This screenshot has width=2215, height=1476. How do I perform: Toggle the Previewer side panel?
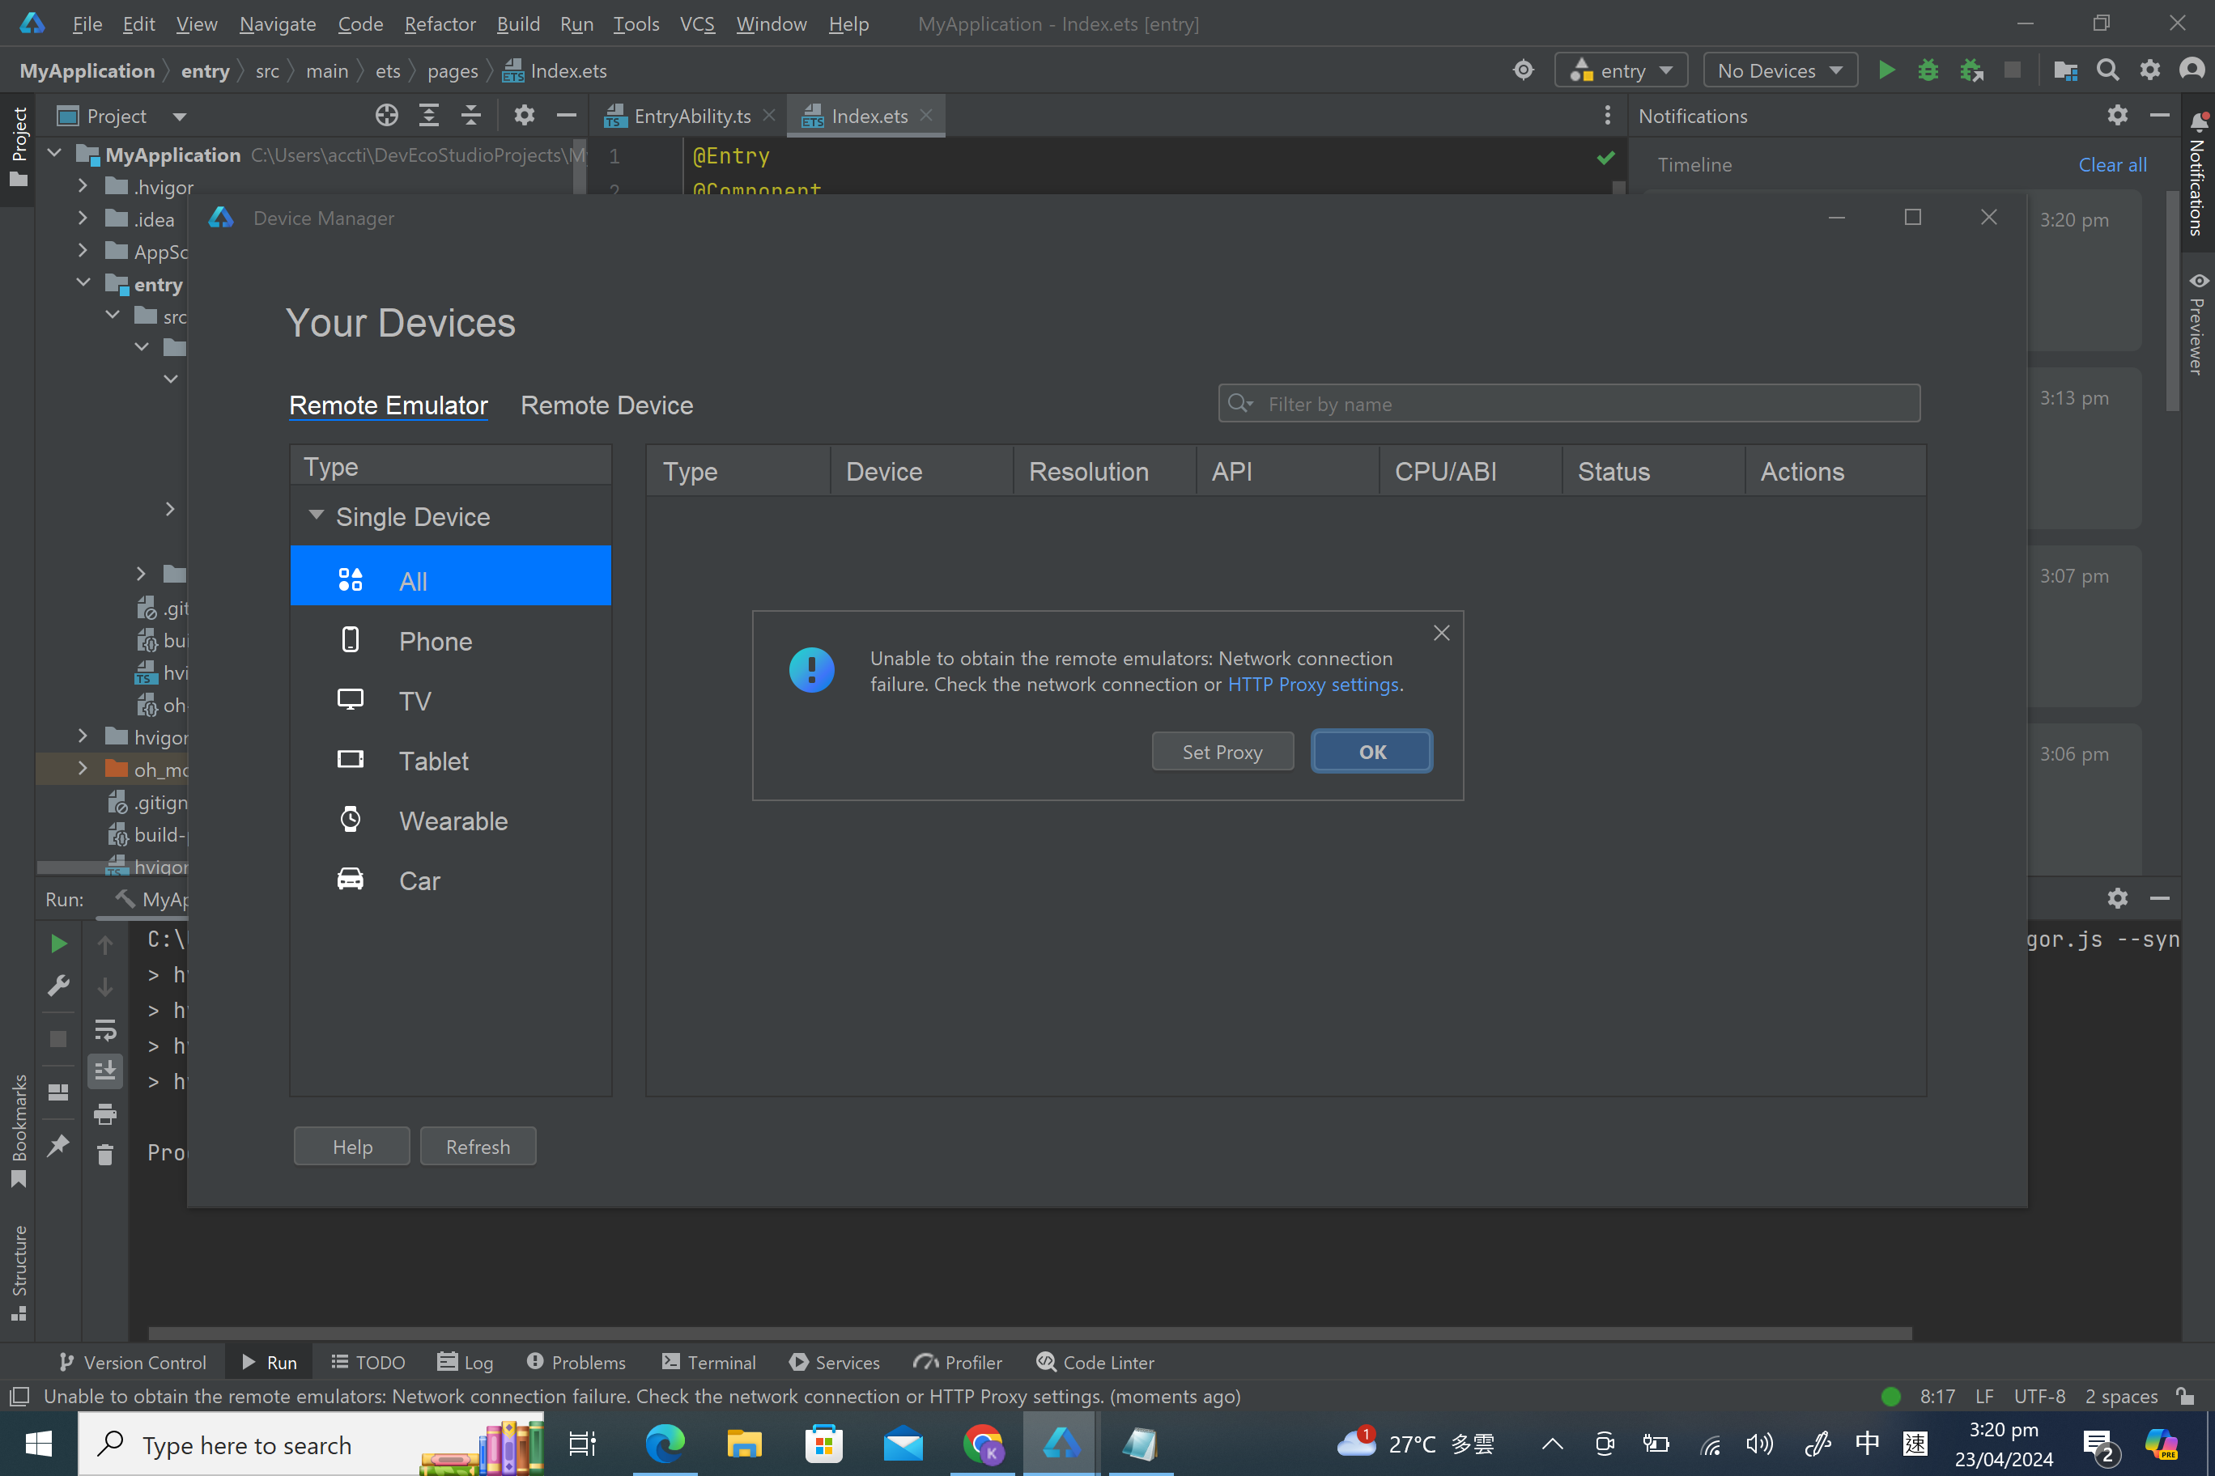(x=2198, y=324)
